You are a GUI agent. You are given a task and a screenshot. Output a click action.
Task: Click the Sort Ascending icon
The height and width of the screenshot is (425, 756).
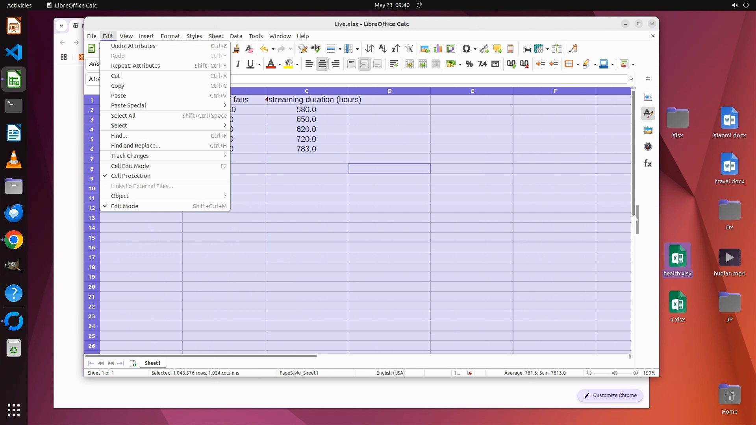(383, 49)
